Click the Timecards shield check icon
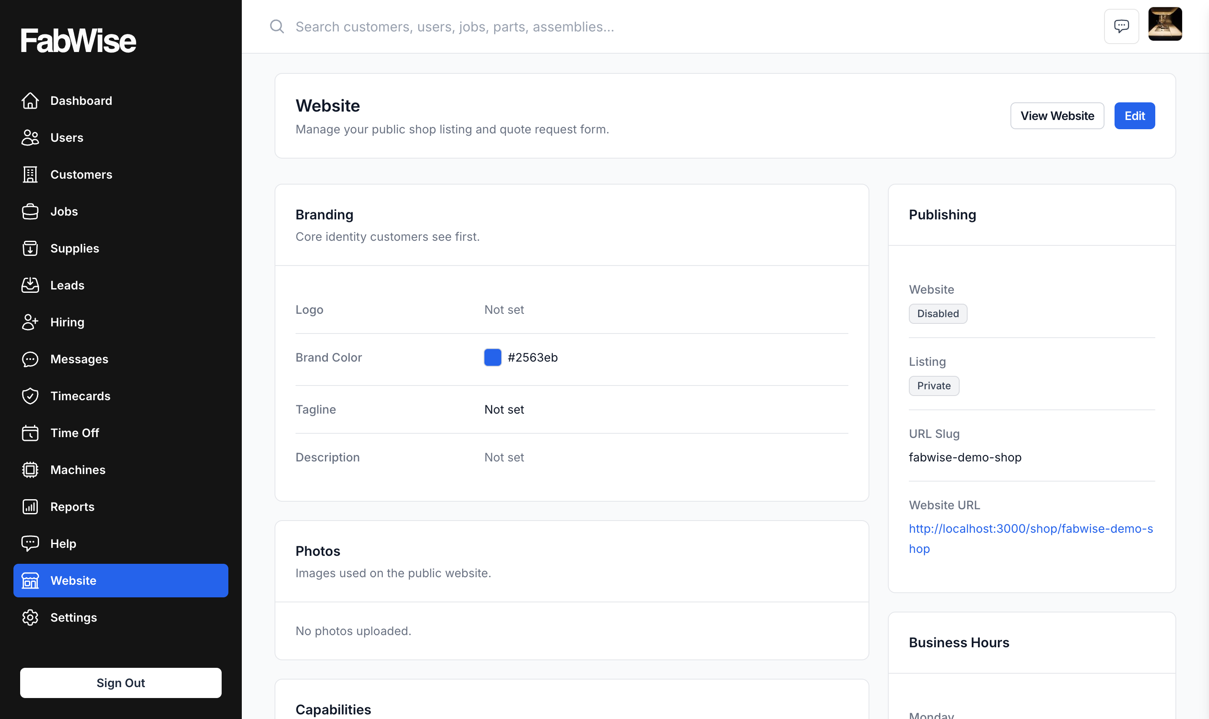Screen dimensions: 1209x719 30,396
